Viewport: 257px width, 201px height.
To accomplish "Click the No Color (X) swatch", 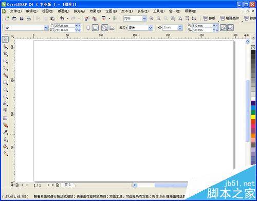I will coord(253,47).
